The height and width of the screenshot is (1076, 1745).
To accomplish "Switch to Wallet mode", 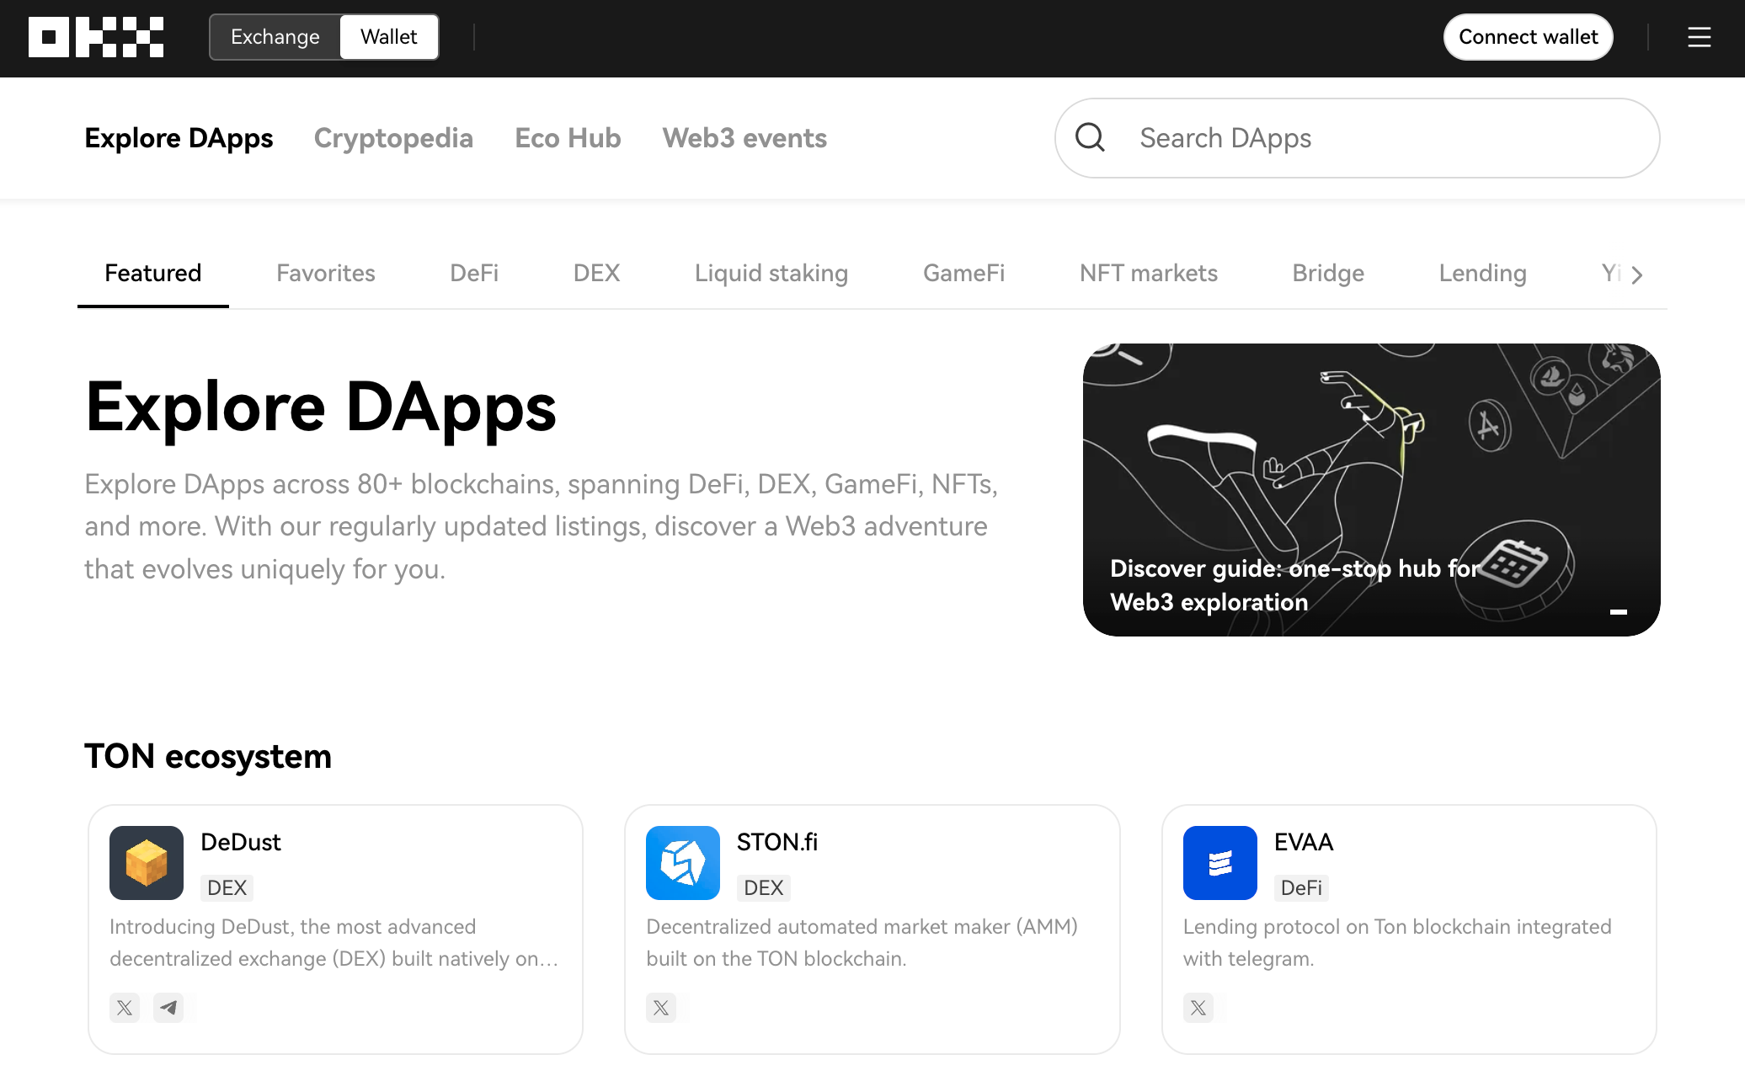I will tap(388, 37).
